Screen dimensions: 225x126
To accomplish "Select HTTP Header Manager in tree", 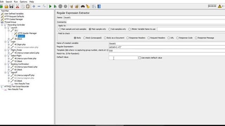I will 27,33.
